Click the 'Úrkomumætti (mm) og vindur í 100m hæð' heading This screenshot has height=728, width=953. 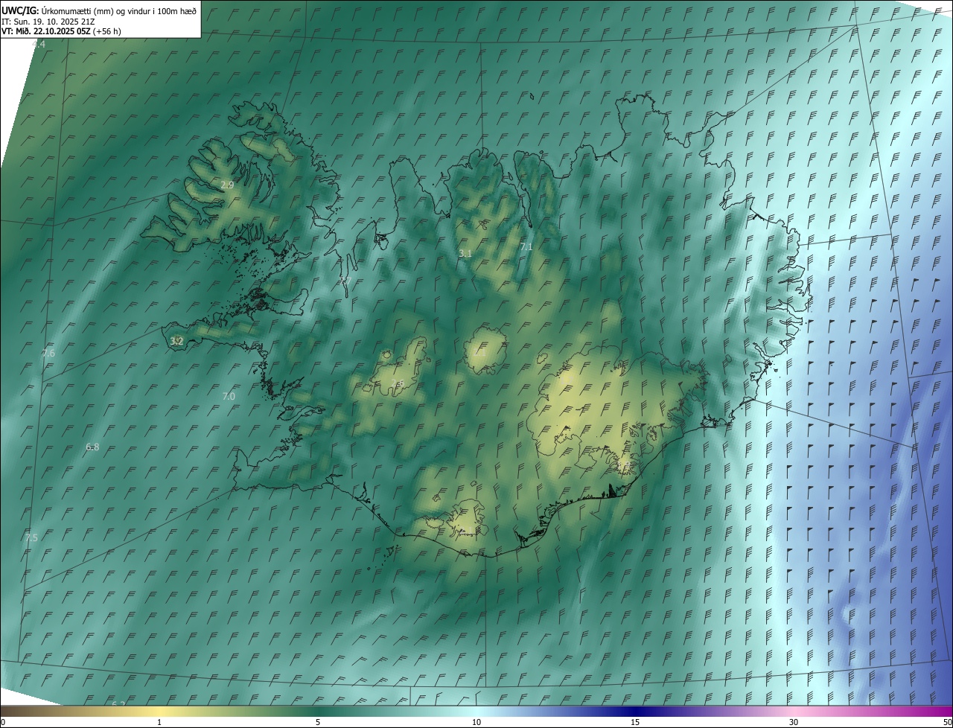click(x=118, y=10)
